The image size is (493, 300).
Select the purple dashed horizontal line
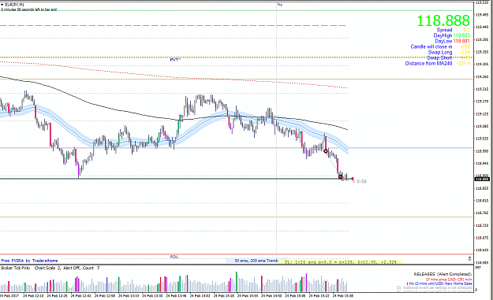point(173,25)
